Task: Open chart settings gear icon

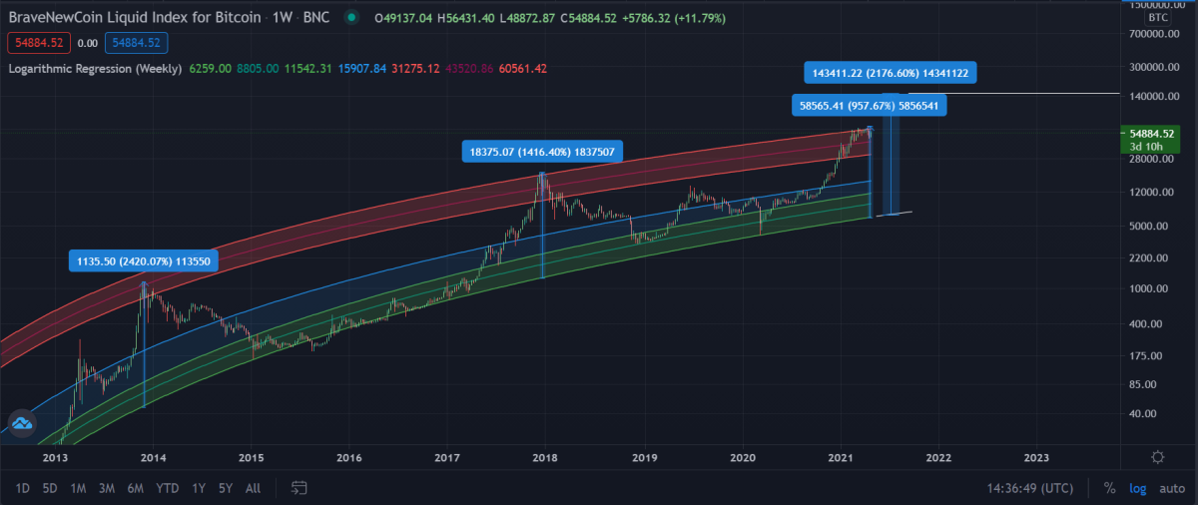Action: point(1157,457)
